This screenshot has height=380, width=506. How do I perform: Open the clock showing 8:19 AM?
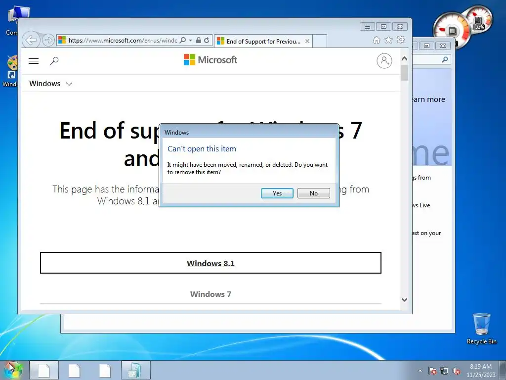pyautogui.click(x=480, y=370)
